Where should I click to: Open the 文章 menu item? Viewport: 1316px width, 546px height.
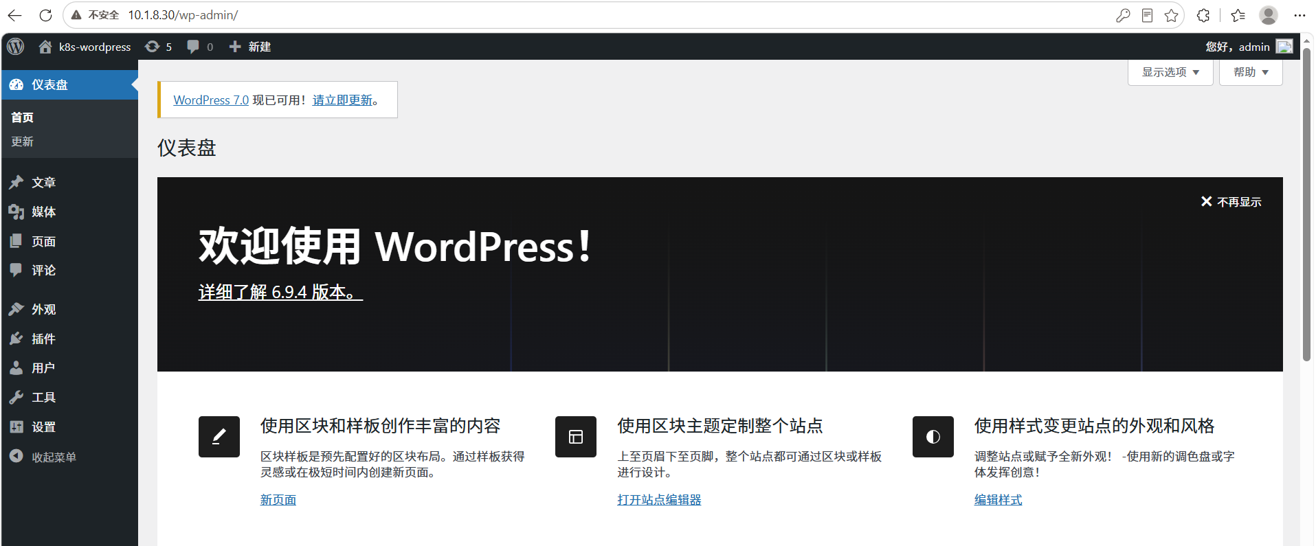(x=69, y=182)
